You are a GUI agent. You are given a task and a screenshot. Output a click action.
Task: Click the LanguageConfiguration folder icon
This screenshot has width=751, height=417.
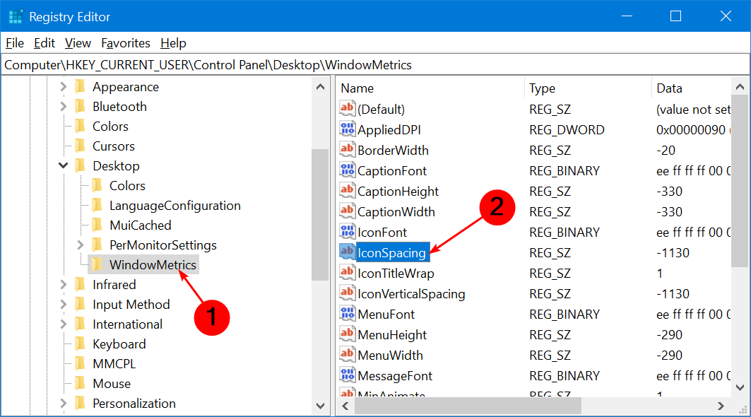point(97,205)
